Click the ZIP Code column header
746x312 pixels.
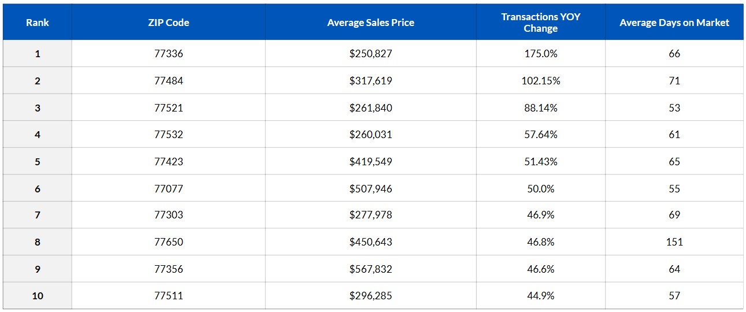[168, 23]
